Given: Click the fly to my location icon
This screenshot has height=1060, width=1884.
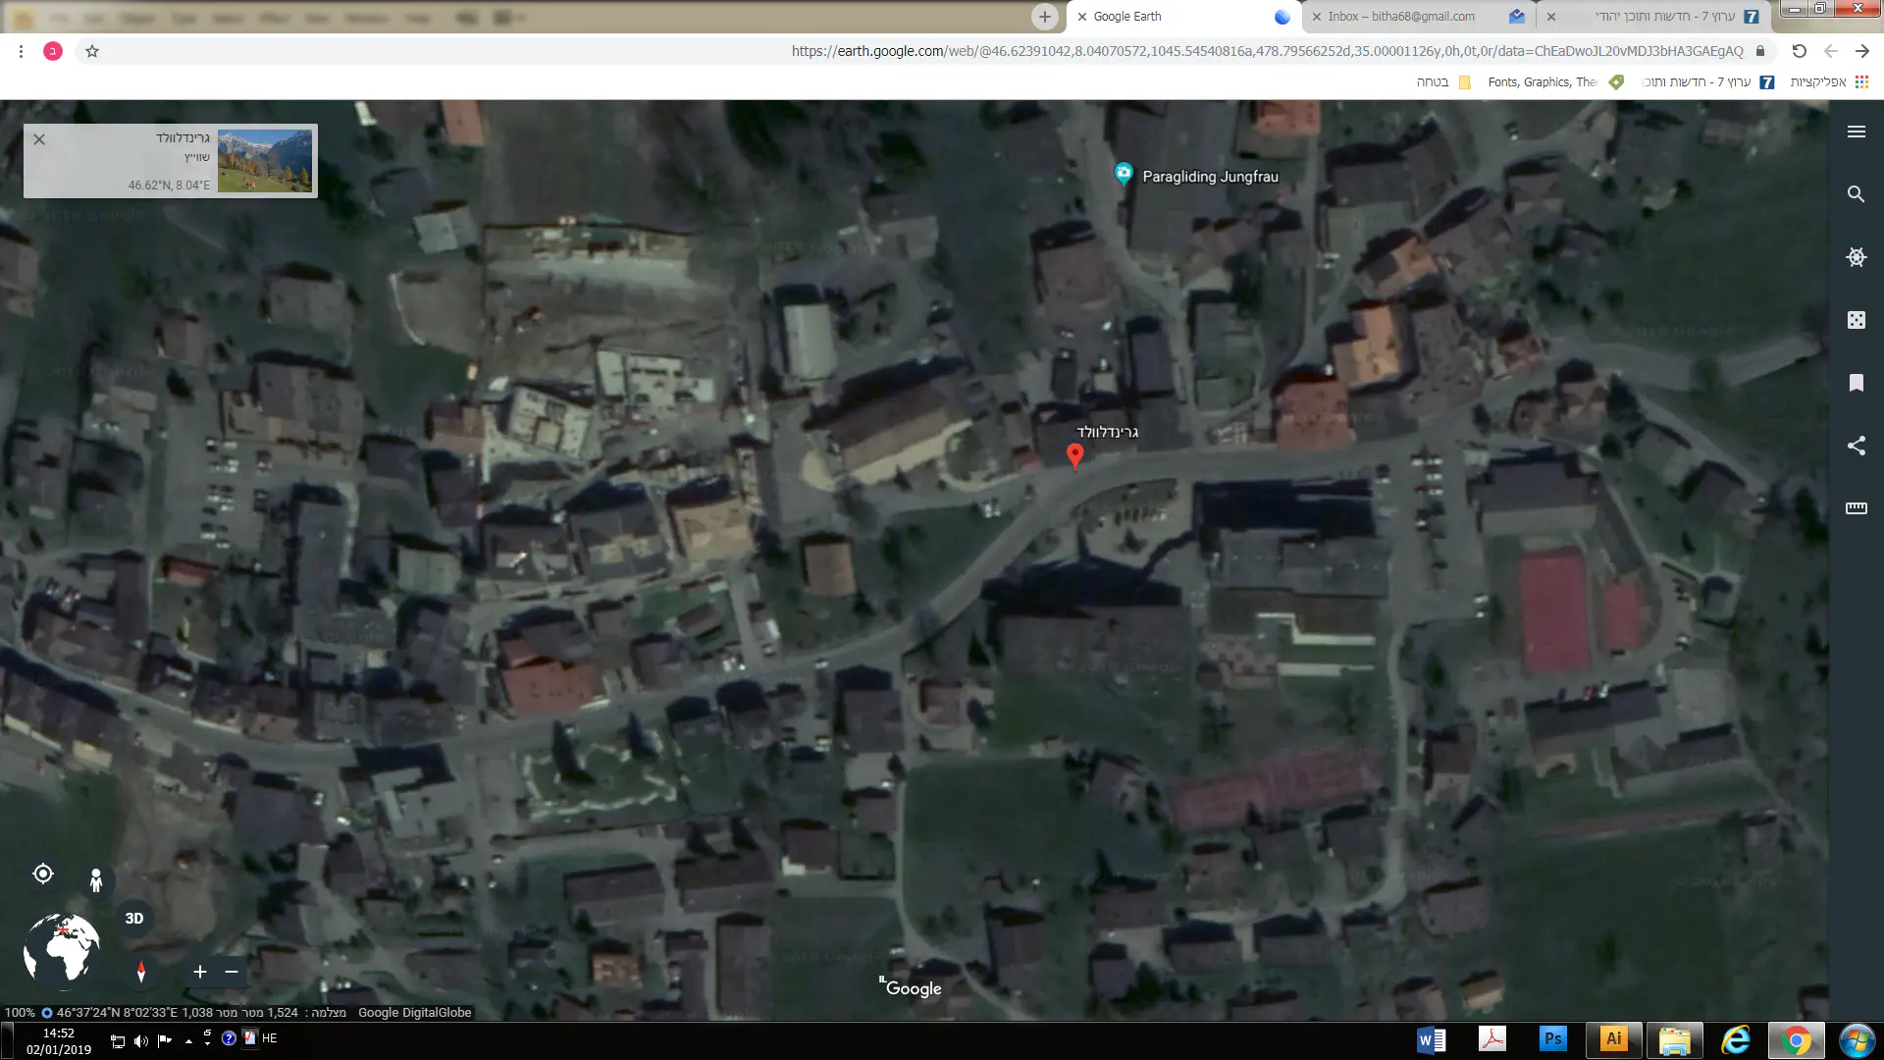Looking at the screenshot, I should 43,874.
